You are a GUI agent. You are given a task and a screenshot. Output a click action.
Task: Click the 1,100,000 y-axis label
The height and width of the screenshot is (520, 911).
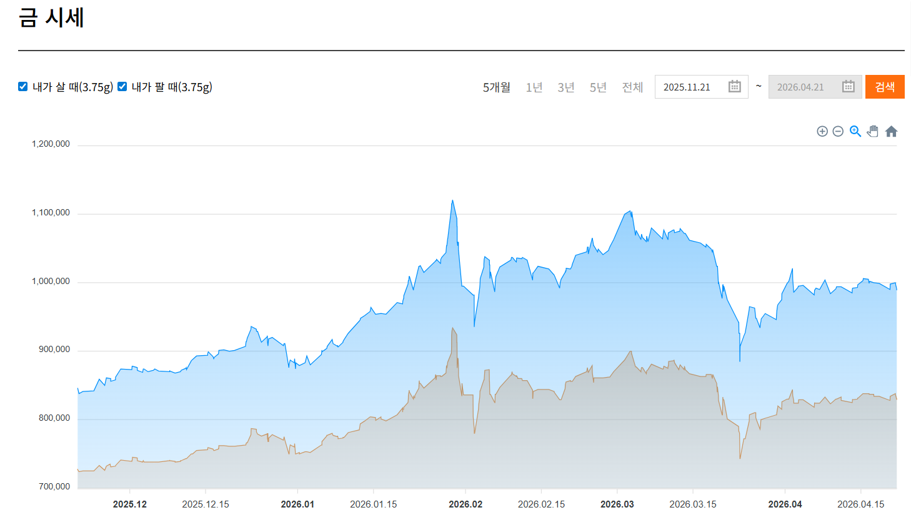pos(51,213)
